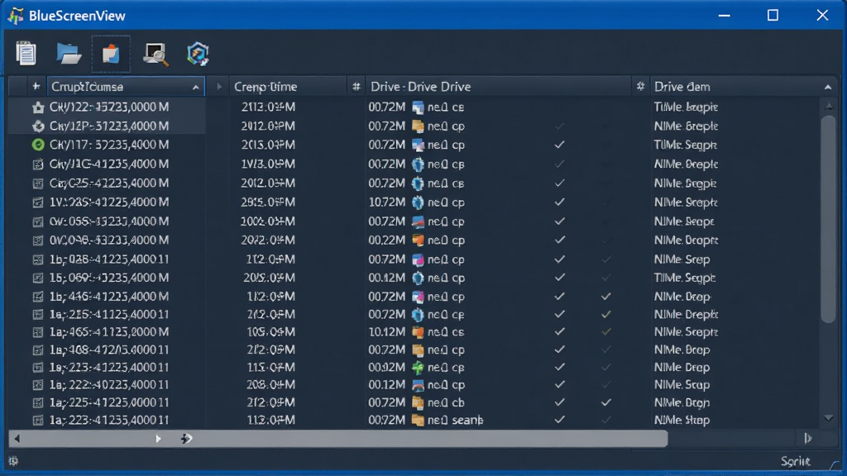
Task: Click blue globe icon in Cky/11C row
Action: [418, 164]
